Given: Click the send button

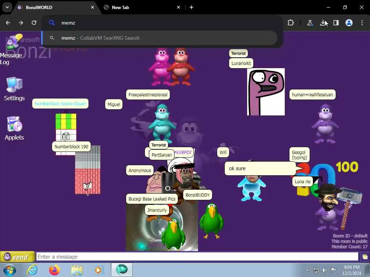Looking at the screenshot, I should (17, 257).
